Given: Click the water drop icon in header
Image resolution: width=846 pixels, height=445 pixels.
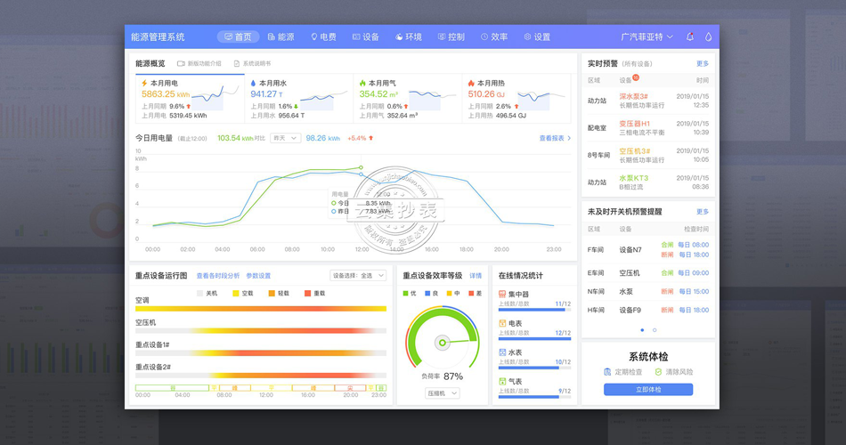Looking at the screenshot, I should click(x=709, y=37).
